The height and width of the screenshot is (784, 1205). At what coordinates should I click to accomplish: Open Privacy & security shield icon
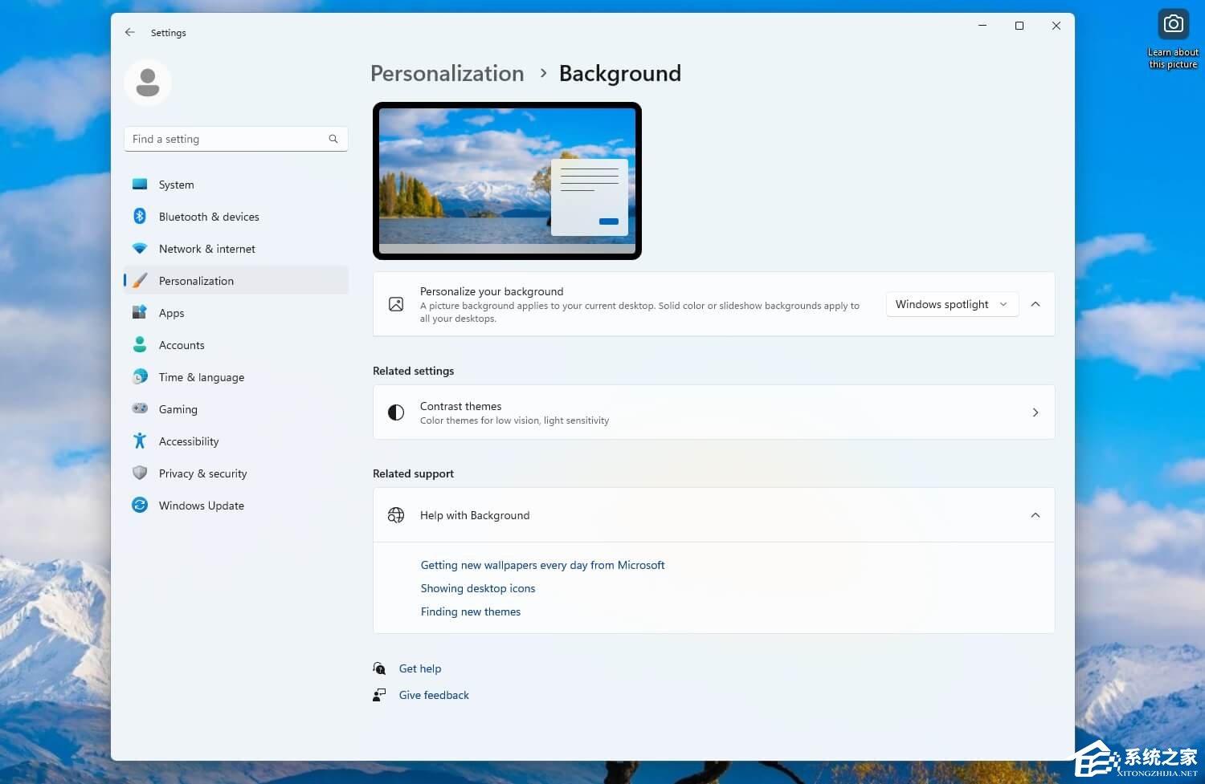[x=140, y=473]
